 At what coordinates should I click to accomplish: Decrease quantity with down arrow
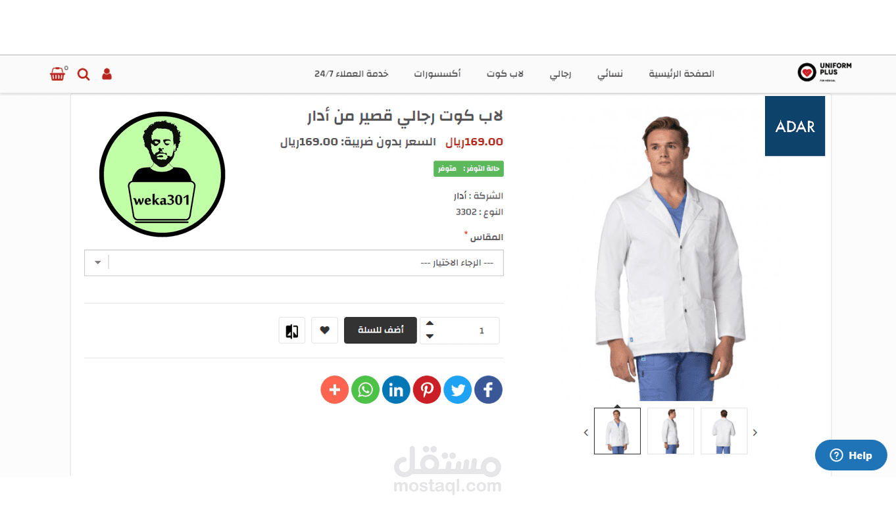pos(430,337)
